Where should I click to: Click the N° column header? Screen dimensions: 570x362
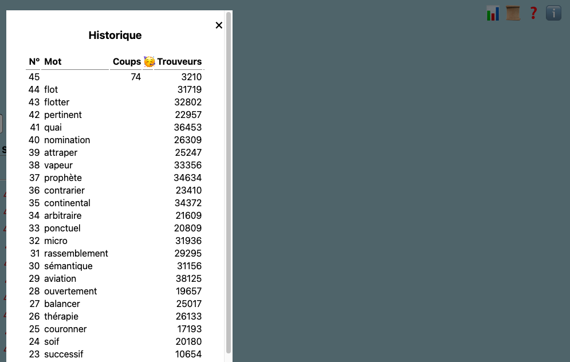[x=34, y=62]
